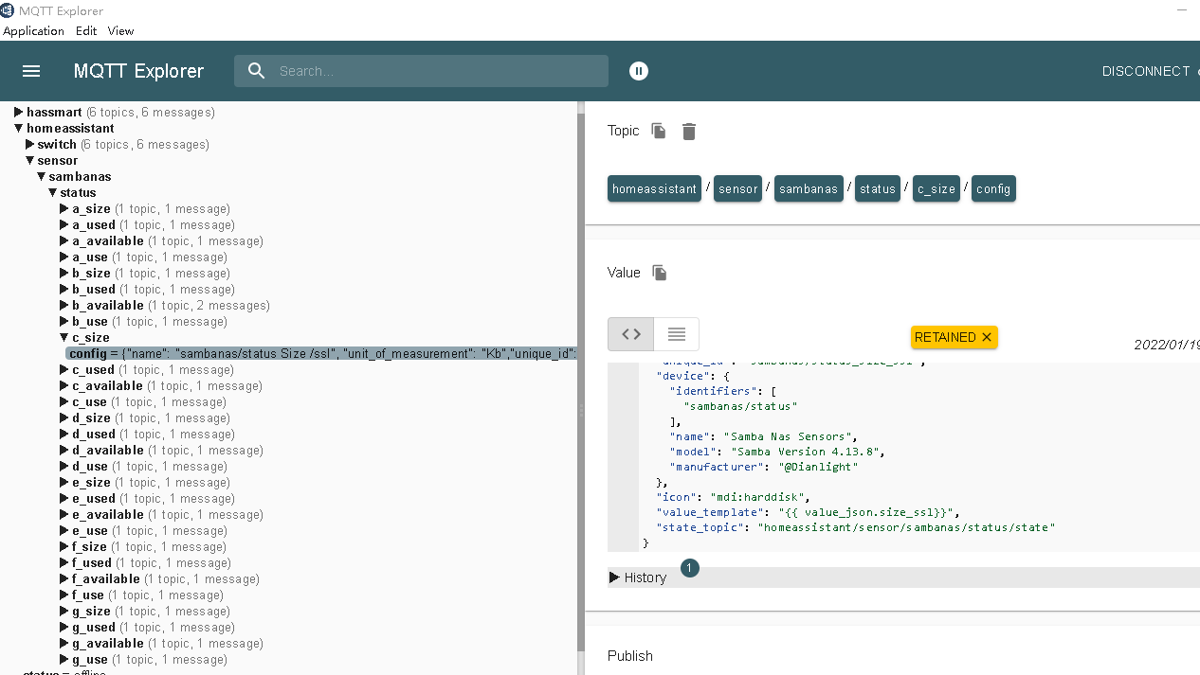The height and width of the screenshot is (675, 1200).
Task: Delete the topic with the trash icon
Action: pos(688,131)
